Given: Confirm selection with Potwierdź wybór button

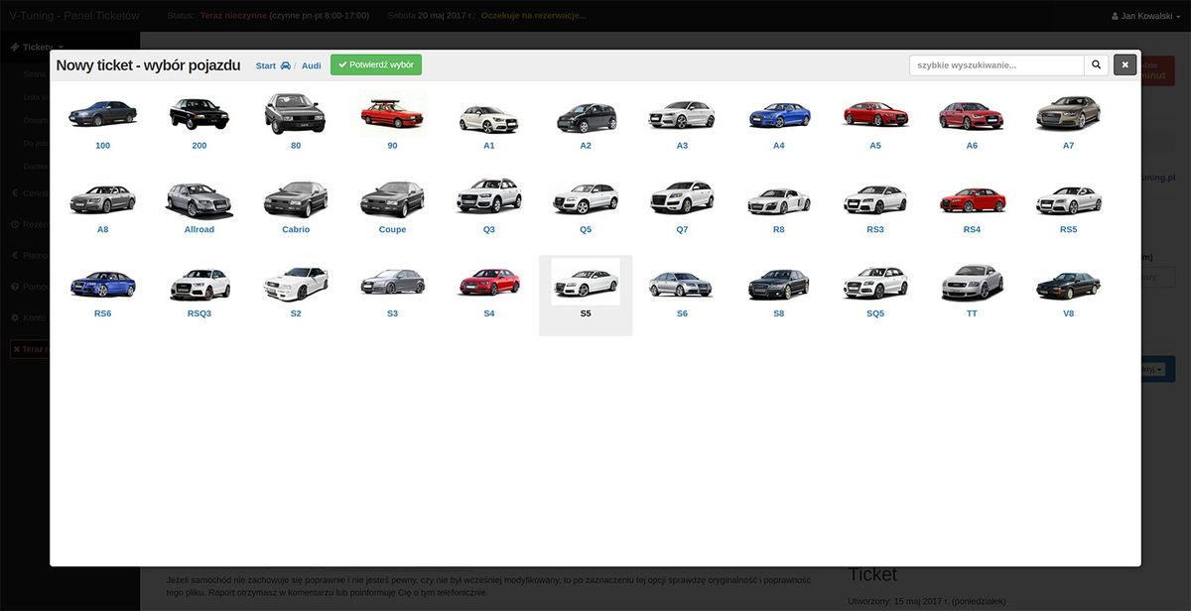Looking at the screenshot, I should click(376, 65).
